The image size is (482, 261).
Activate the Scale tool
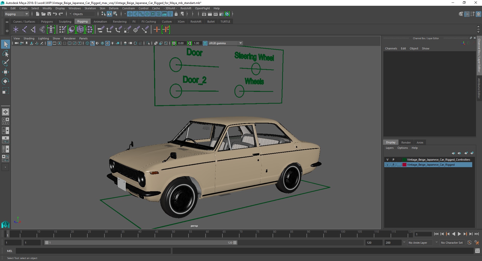click(6, 91)
